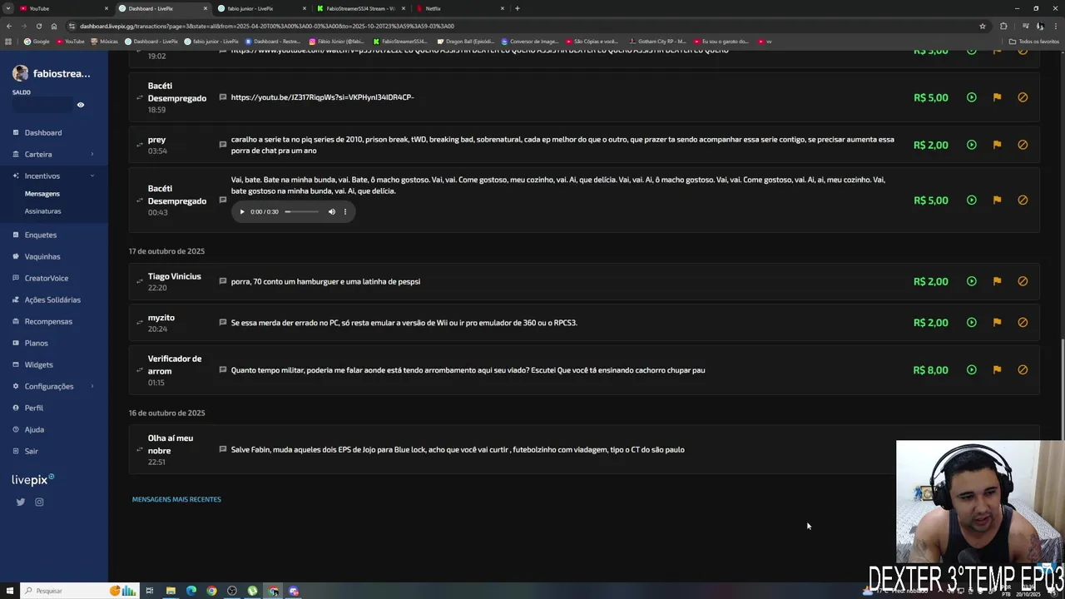Image resolution: width=1065 pixels, height=599 pixels.
Task: Switch to the FabioStreamerSS14 Stream tab
Action: (x=359, y=8)
